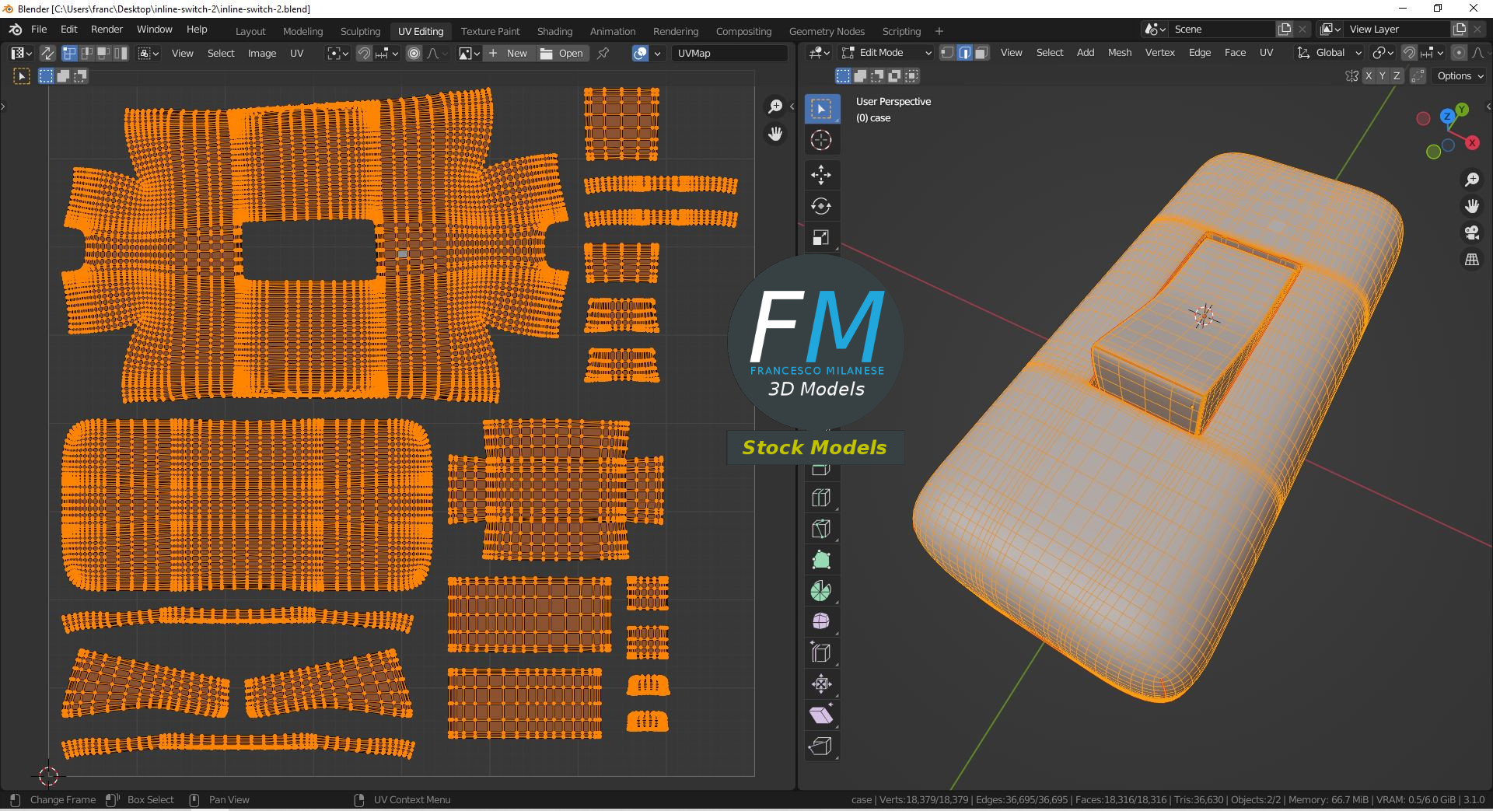Toggle UV sync selection in UV editor
This screenshot has width=1493, height=811.
pyautogui.click(x=47, y=54)
